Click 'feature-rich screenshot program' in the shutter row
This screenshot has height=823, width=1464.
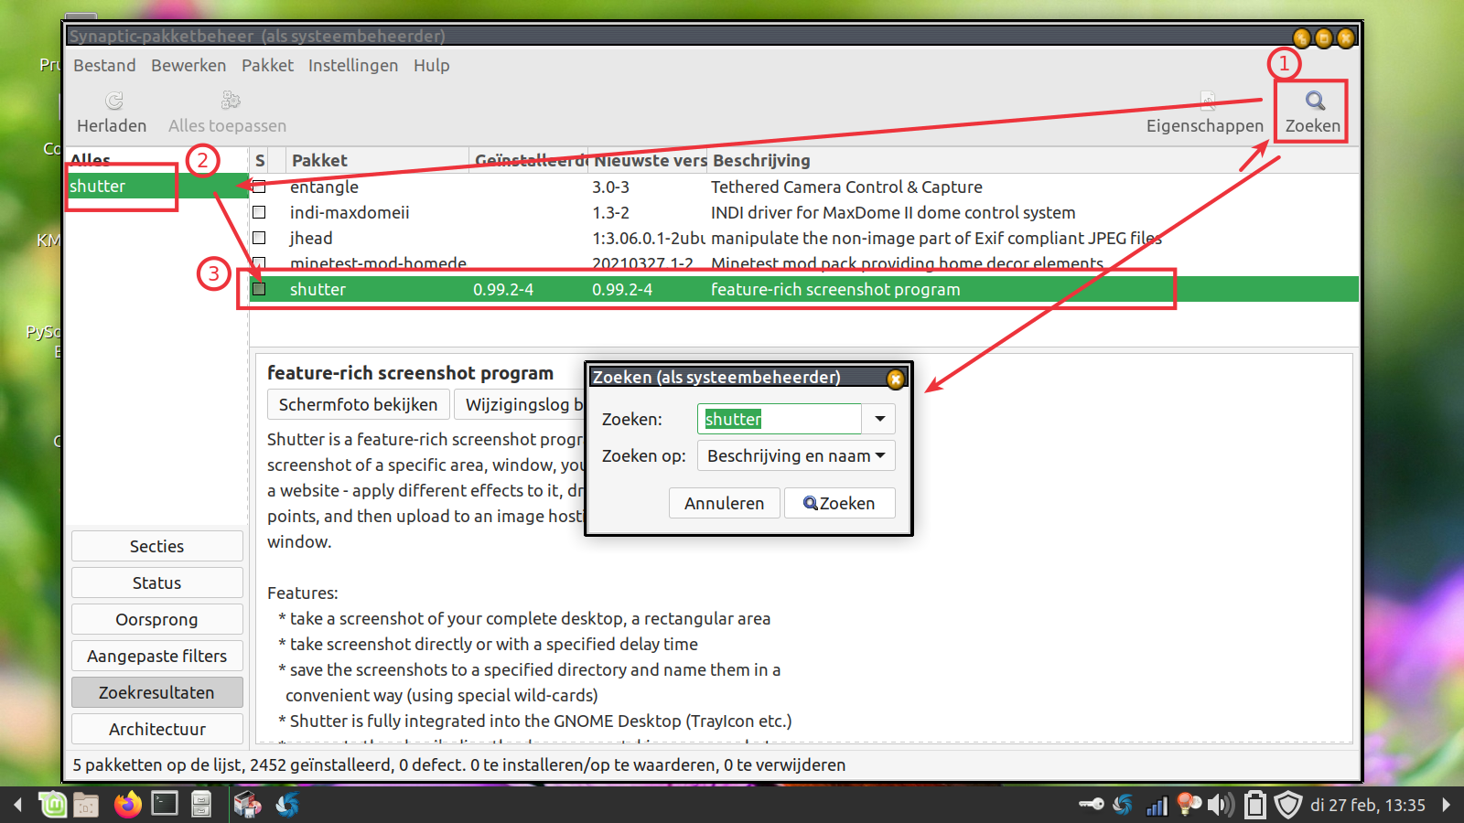[x=835, y=289]
